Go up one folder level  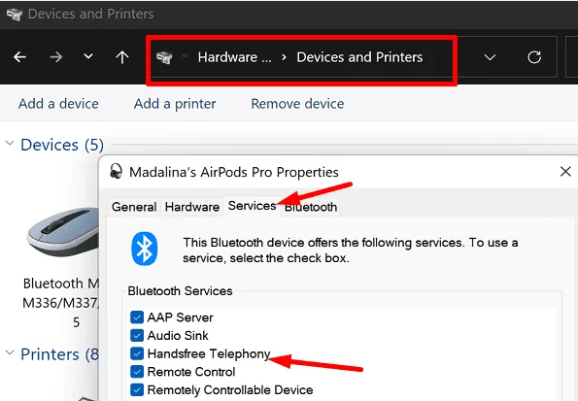tap(122, 57)
